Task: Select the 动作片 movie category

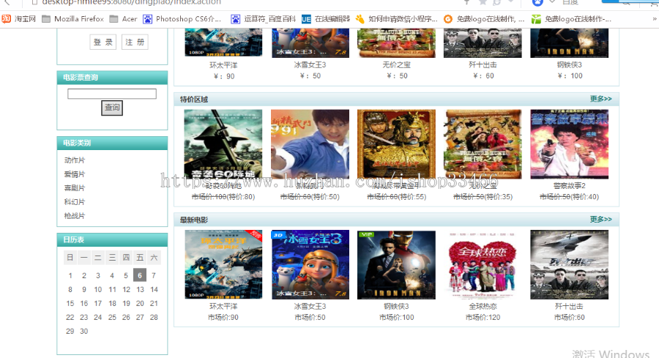Action: point(75,160)
